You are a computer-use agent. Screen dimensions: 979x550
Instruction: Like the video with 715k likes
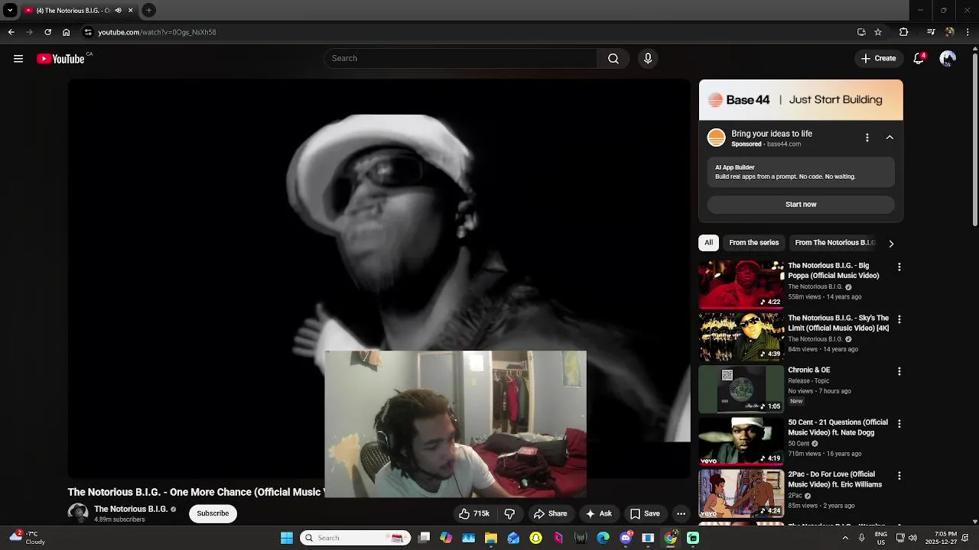click(x=474, y=513)
